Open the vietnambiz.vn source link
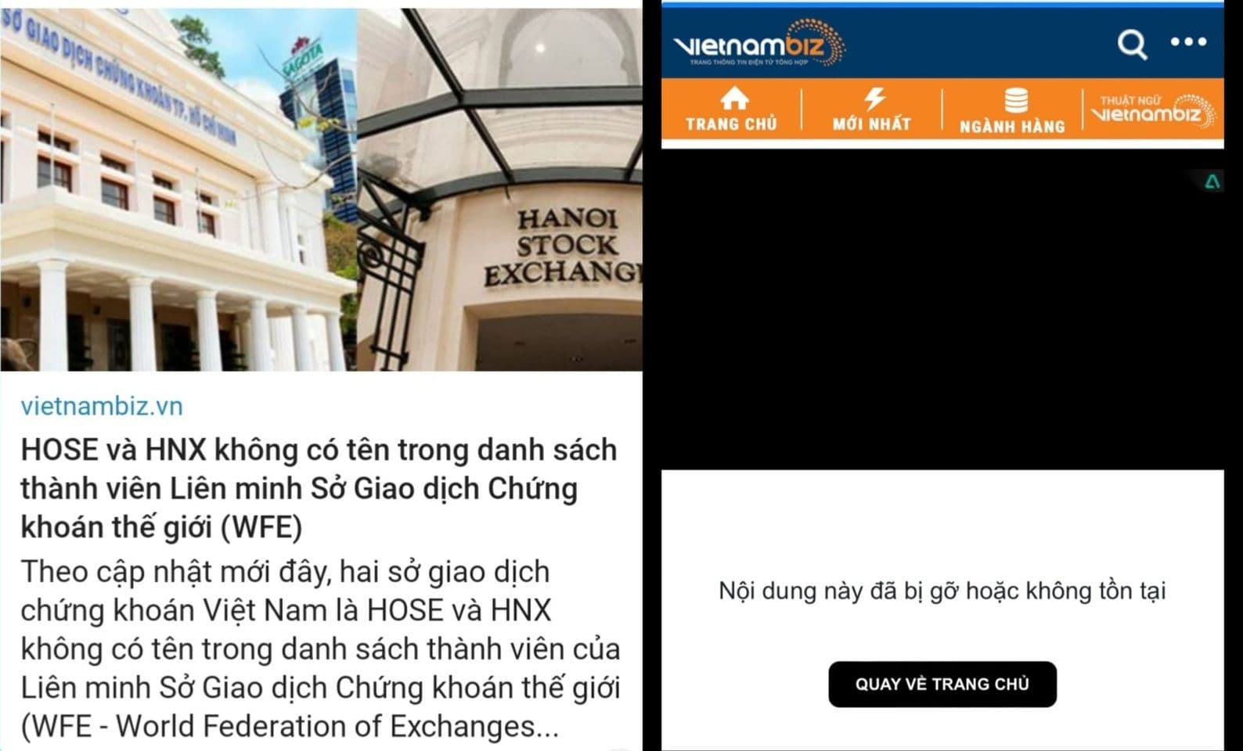 102,406
